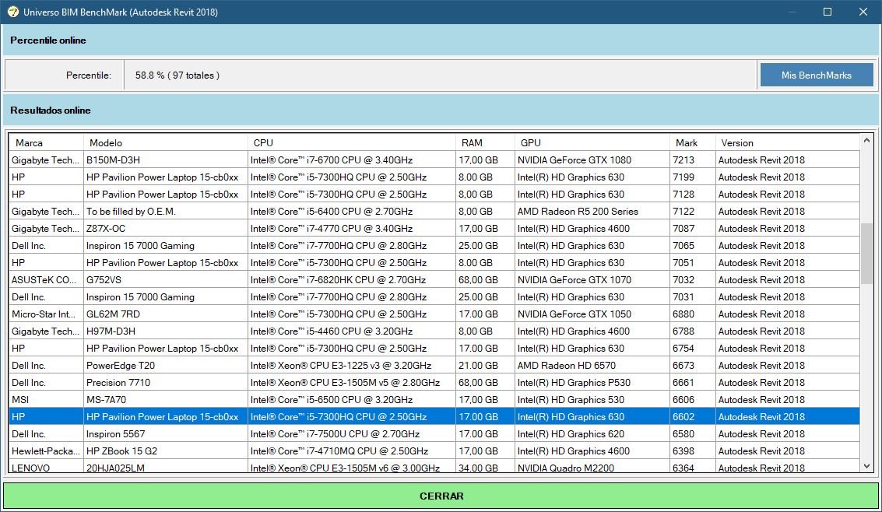Sort results by the Mark column header
The height and width of the screenshot is (512, 882).
click(692, 142)
